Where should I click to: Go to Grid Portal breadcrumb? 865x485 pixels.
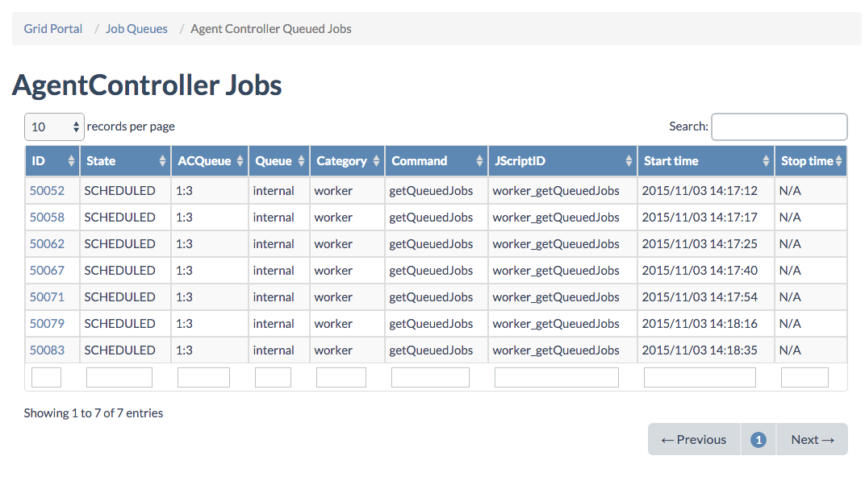53,29
